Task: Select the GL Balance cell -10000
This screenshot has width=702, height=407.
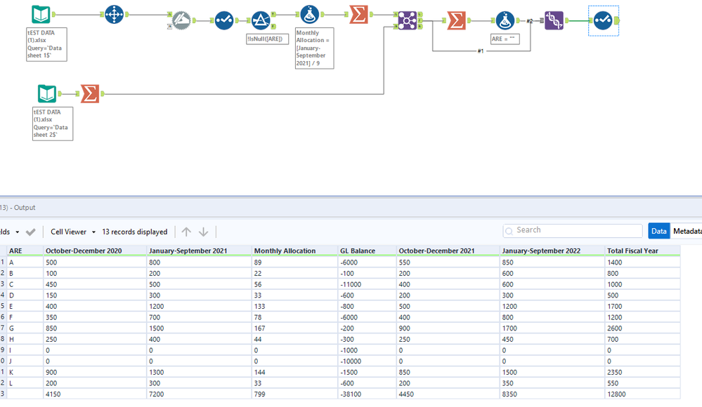Action: [x=367, y=361]
